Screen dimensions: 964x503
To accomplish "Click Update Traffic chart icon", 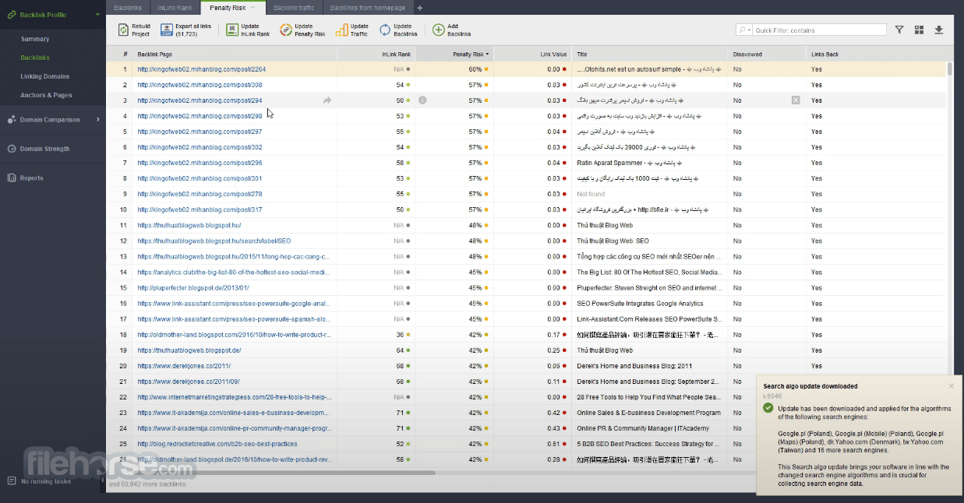I will click(x=341, y=30).
